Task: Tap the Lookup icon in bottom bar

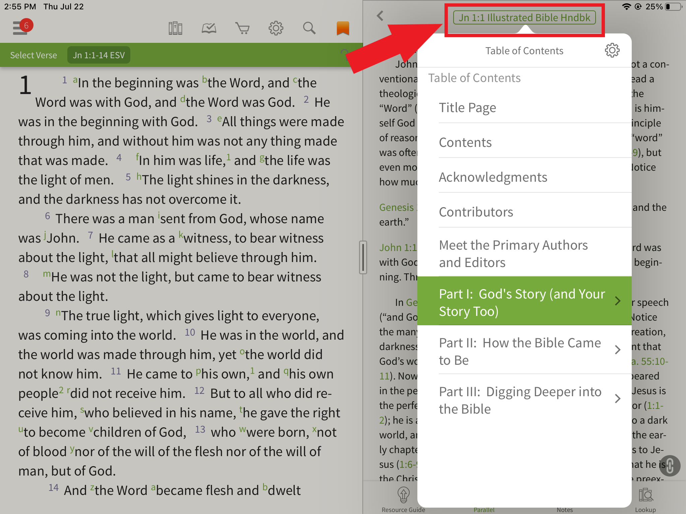Action: pos(645,495)
